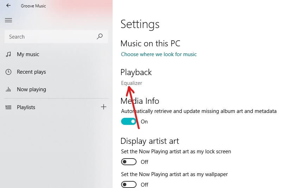Click the back arrow in Groove Music
Image resolution: width=302 pixels, height=188 pixels.
[8, 5]
